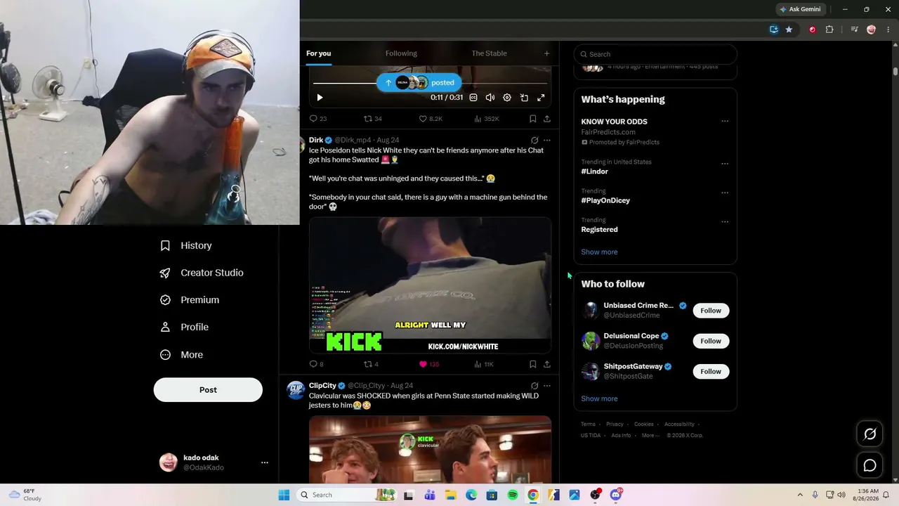
Task: Open the Grok icon on Dirk's post
Action: (534, 140)
